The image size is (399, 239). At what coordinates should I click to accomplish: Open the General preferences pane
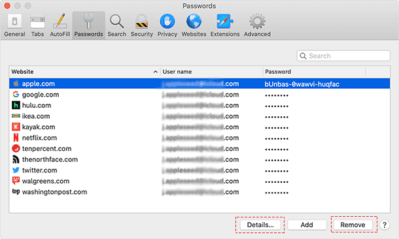click(x=14, y=25)
